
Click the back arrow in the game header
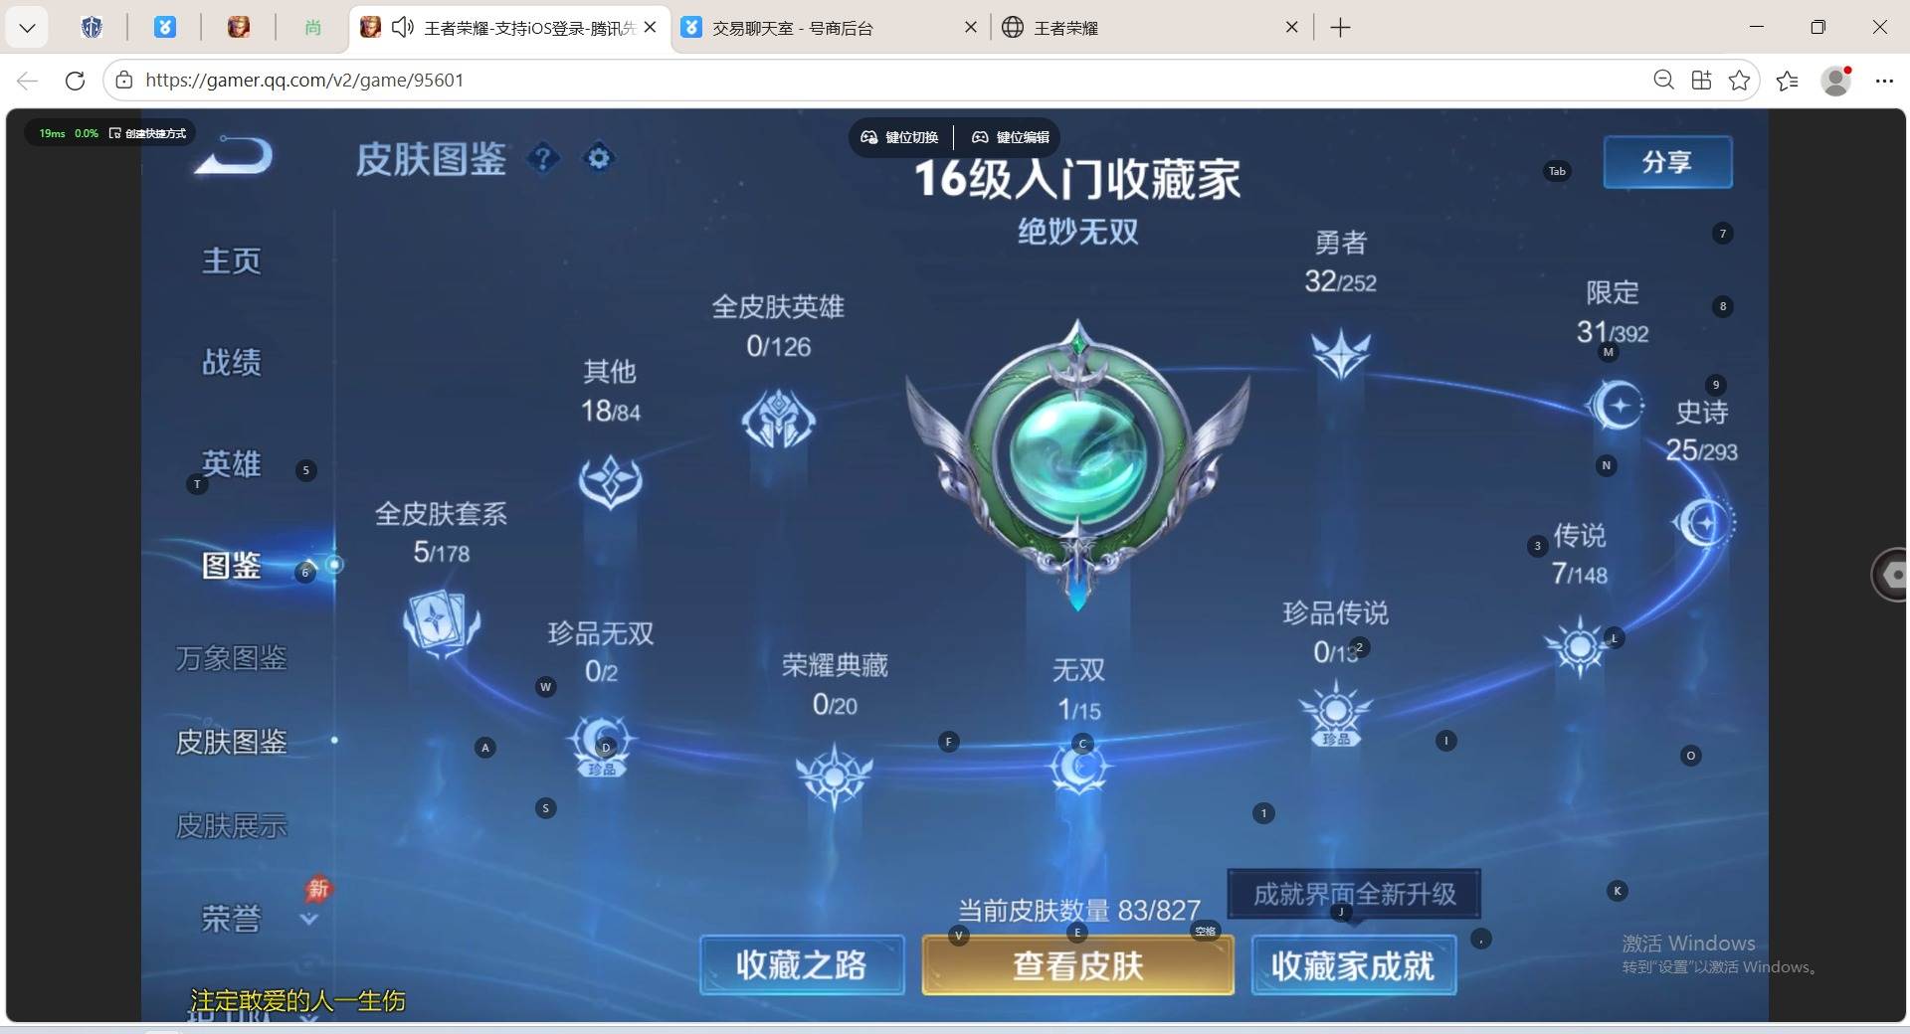click(x=234, y=156)
